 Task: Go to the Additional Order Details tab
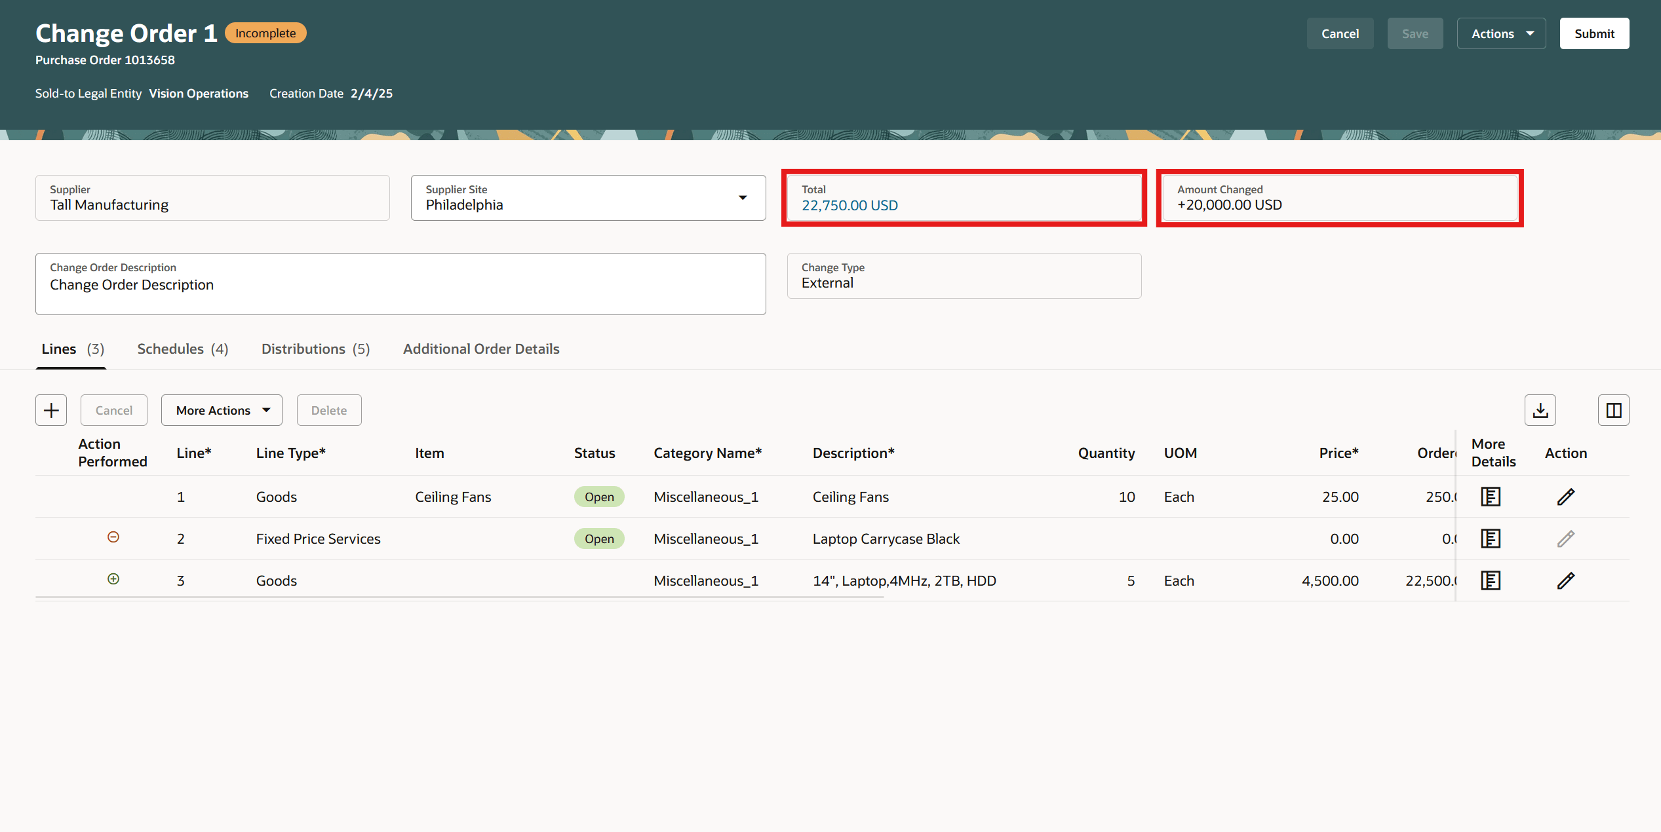point(481,349)
